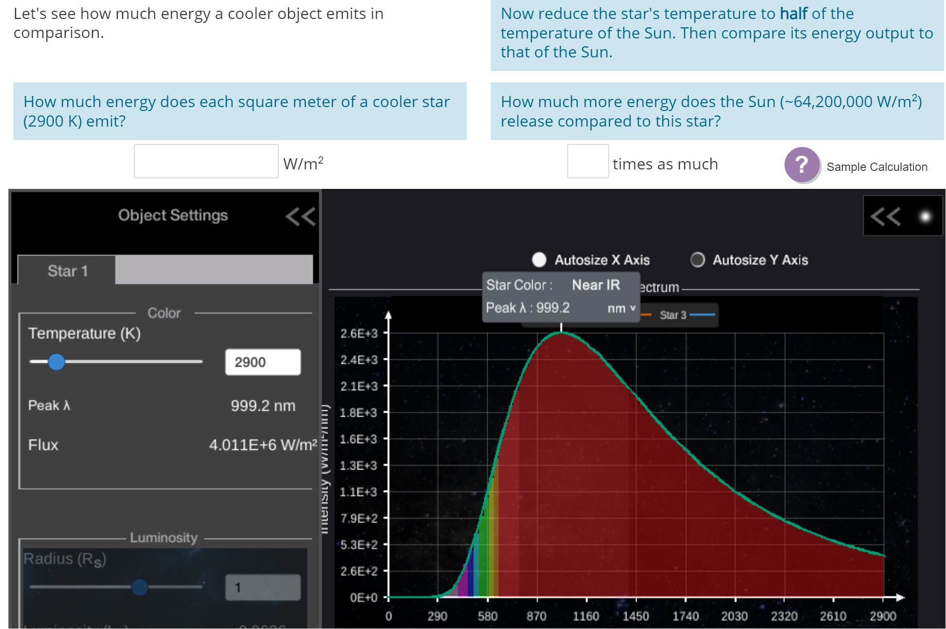Click the Radius slider handle
This screenshot has height=629, width=946.
pyautogui.click(x=141, y=588)
